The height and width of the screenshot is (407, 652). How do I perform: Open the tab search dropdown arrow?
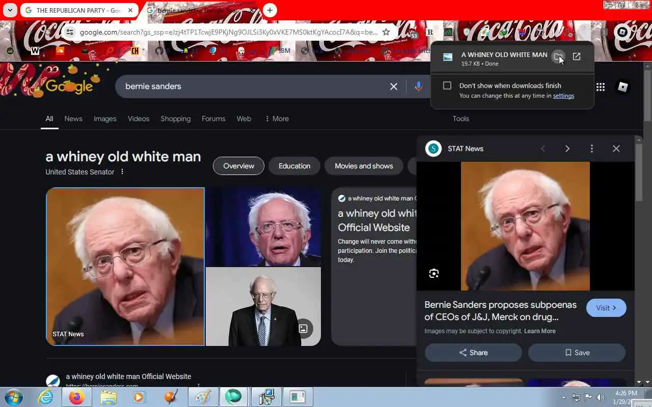pos(10,10)
